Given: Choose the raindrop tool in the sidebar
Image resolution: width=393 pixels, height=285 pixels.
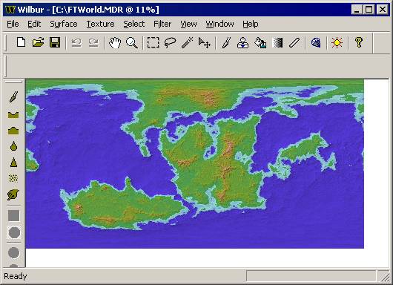Looking at the screenshot, I should 14,146.
